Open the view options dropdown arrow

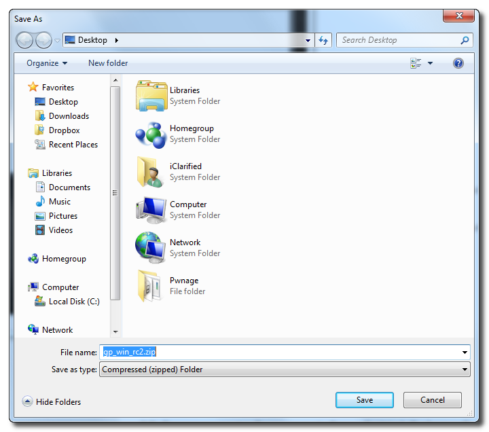431,63
